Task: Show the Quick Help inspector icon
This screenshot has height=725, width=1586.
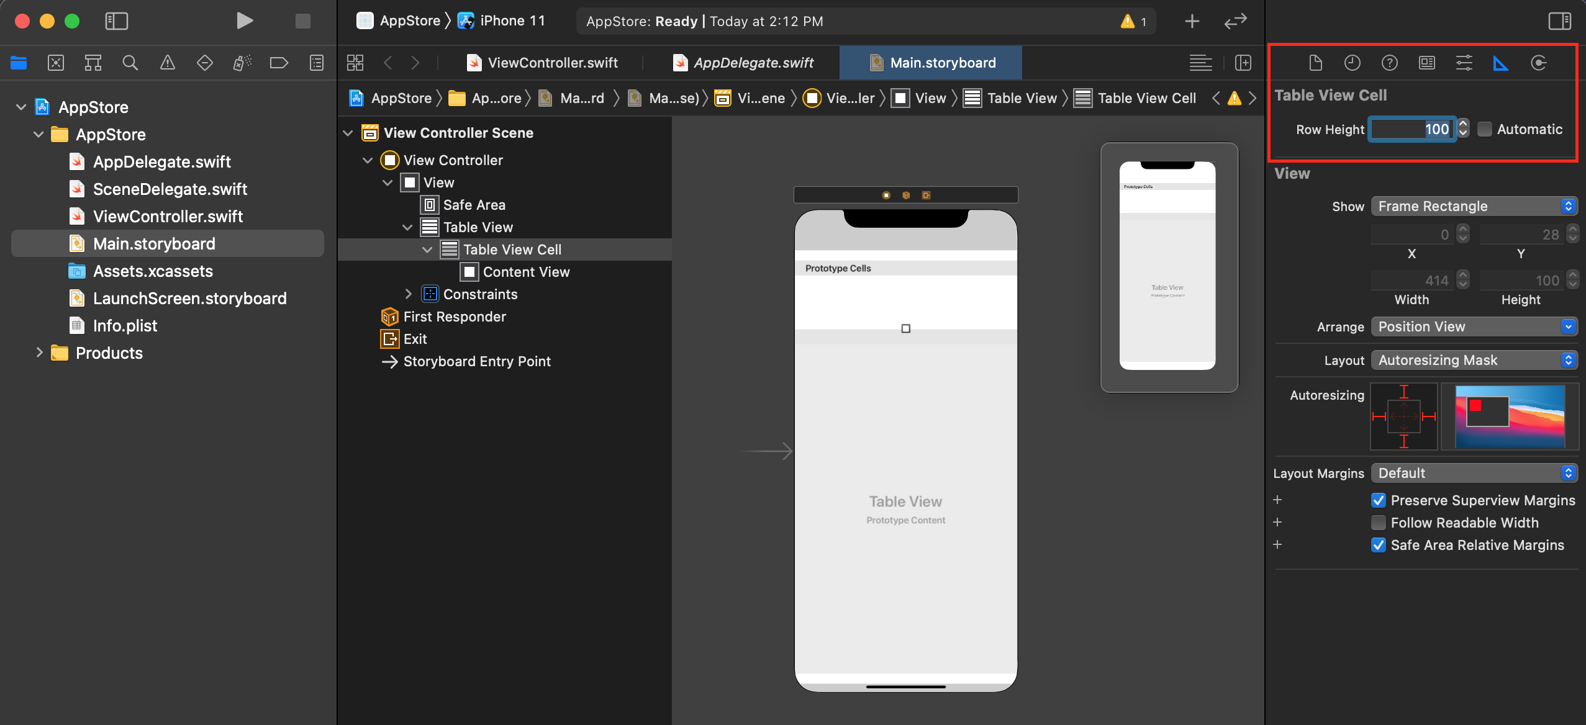Action: tap(1389, 63)
